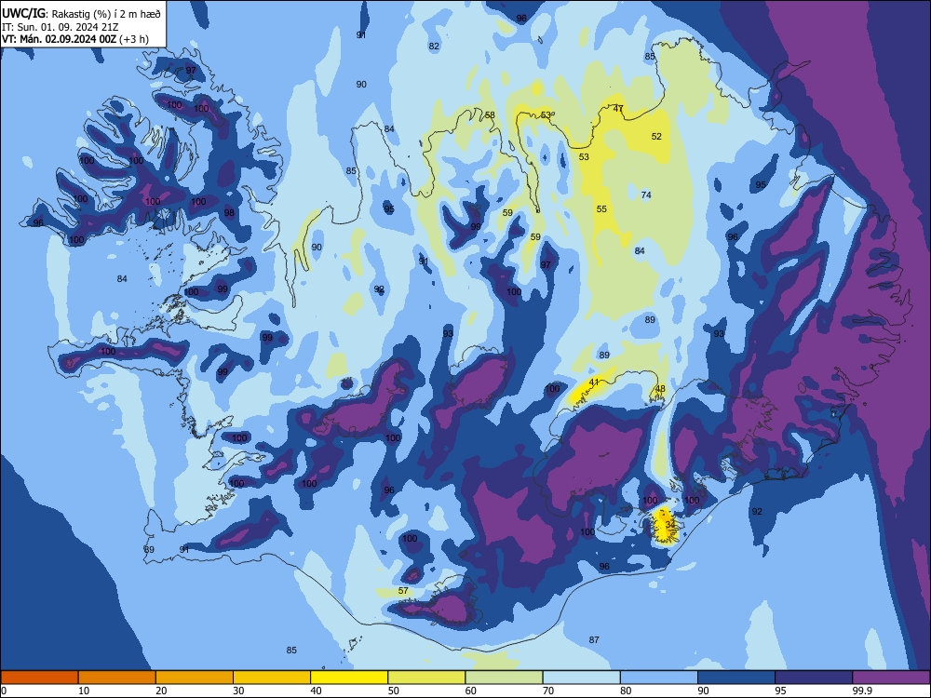The image size is (931, 698).
Task: Click the pale yellow 50–60 legend swatch
Action: tap(426, 678)
